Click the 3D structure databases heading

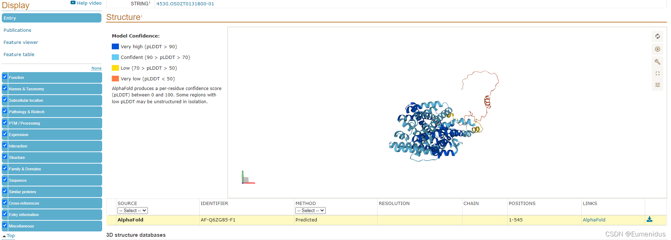point(136,235)
